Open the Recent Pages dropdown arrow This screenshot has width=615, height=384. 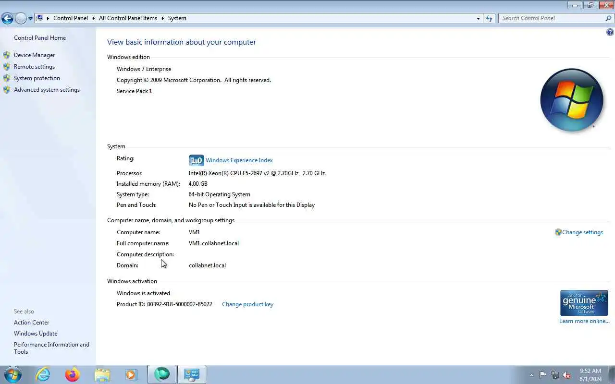pos(30,19)
